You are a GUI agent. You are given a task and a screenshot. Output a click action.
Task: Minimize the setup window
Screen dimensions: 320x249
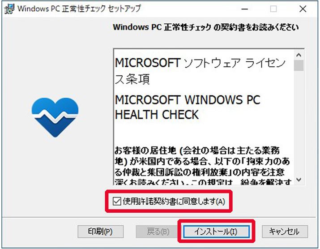(x=244, y=9)
